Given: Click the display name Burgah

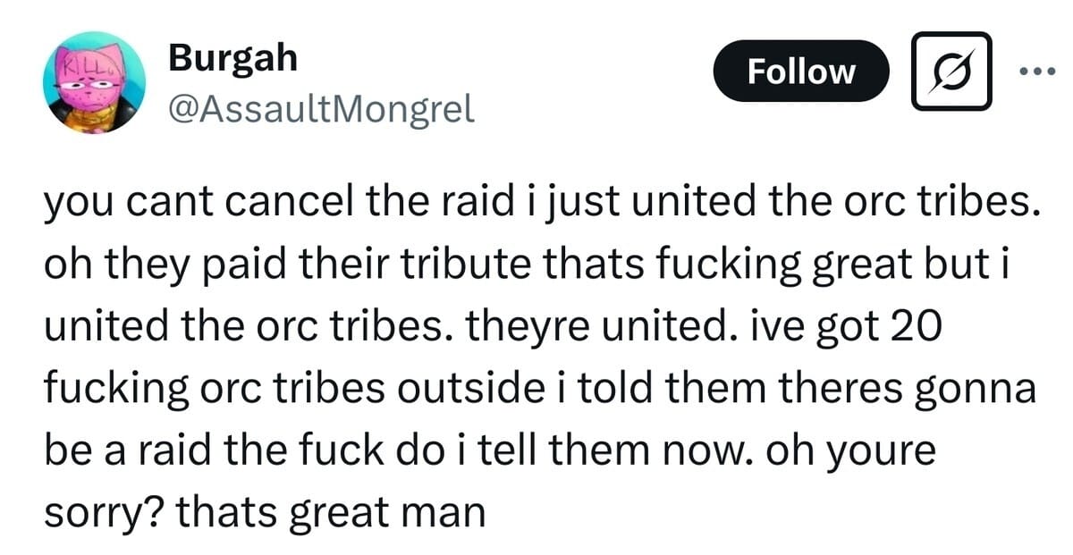Looking at the screenshot, I should click(232, 59).
